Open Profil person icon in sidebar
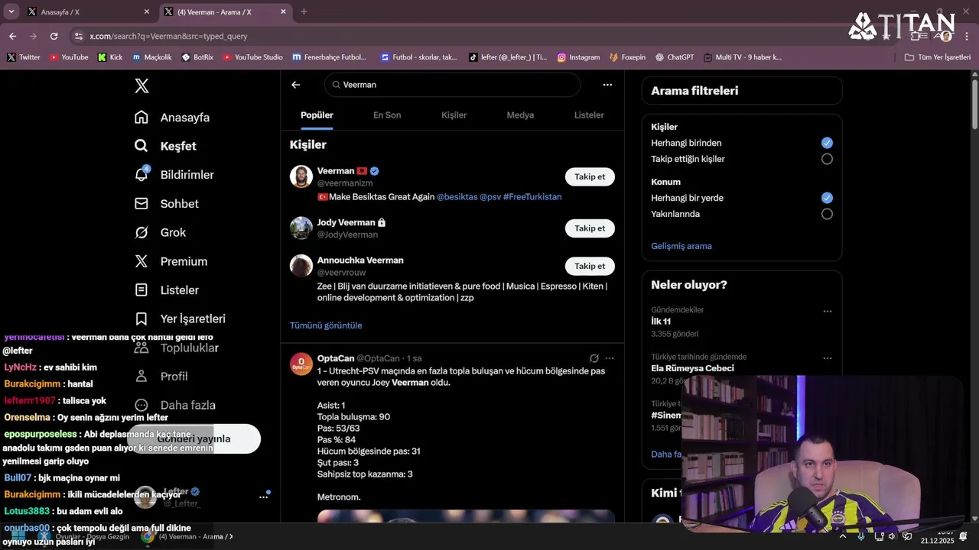The width and height of the screenshot is (979, 550). coord(141,376)
